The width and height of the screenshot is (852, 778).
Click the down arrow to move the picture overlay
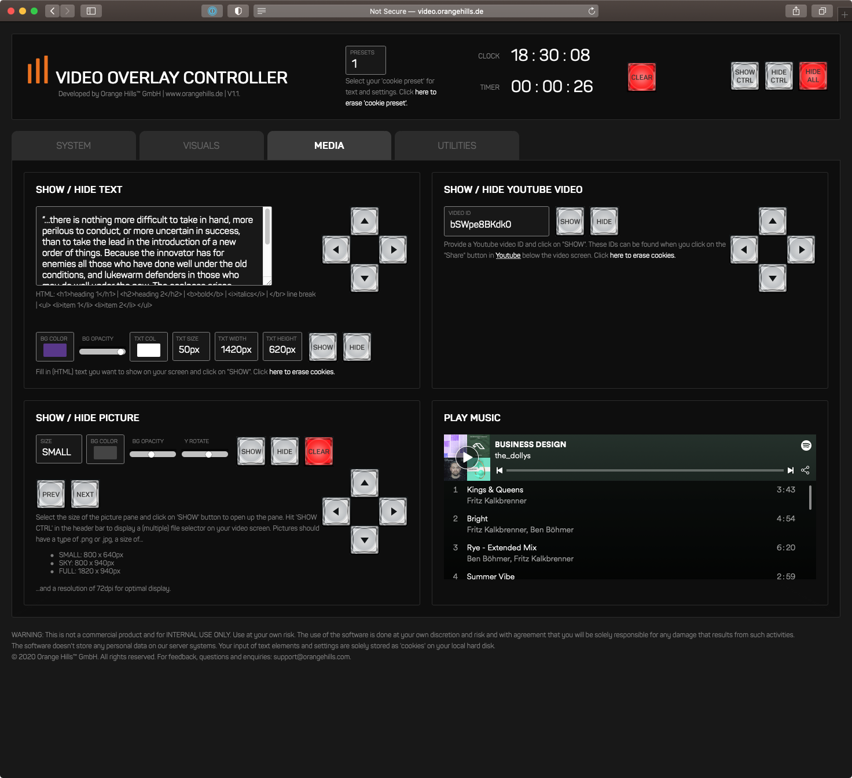coord(365,540)
